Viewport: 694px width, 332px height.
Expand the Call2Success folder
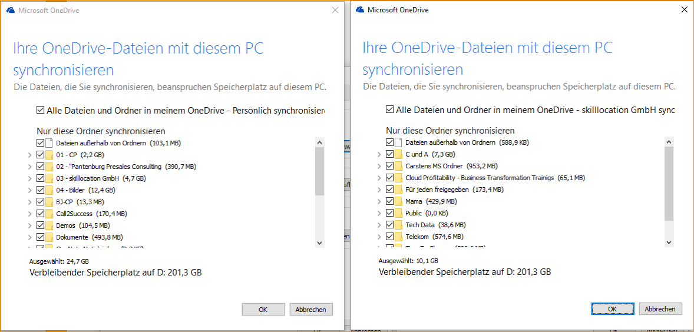(x=29, y=214)
